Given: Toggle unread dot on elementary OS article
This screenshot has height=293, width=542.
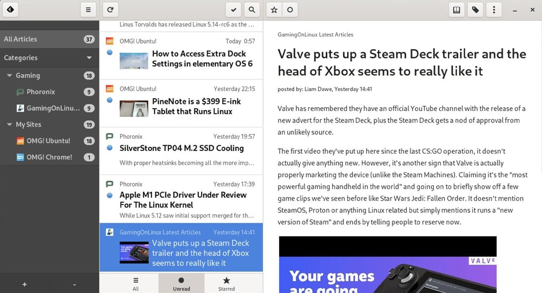Looking at the screenshot, I should (110, 52).
